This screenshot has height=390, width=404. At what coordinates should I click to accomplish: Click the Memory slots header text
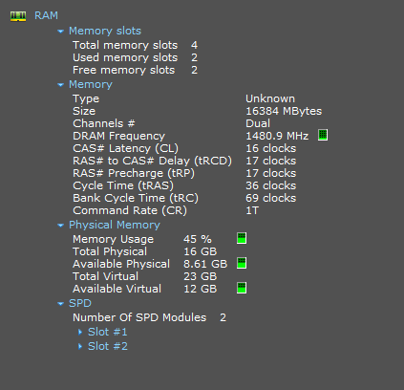(x=105, y=31)
